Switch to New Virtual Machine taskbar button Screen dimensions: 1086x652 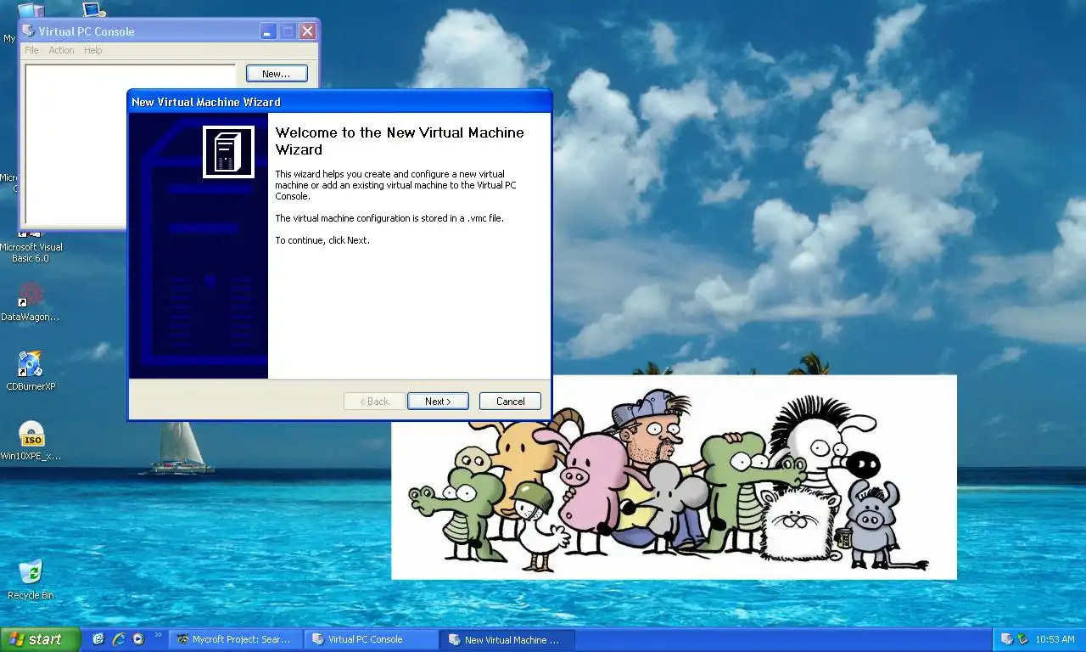click(x=507, y=639)
